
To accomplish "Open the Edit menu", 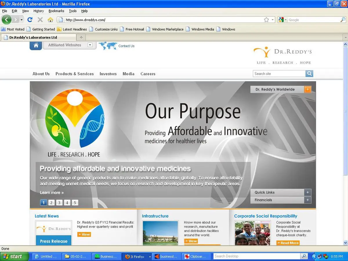I will [x=14, y=11].
